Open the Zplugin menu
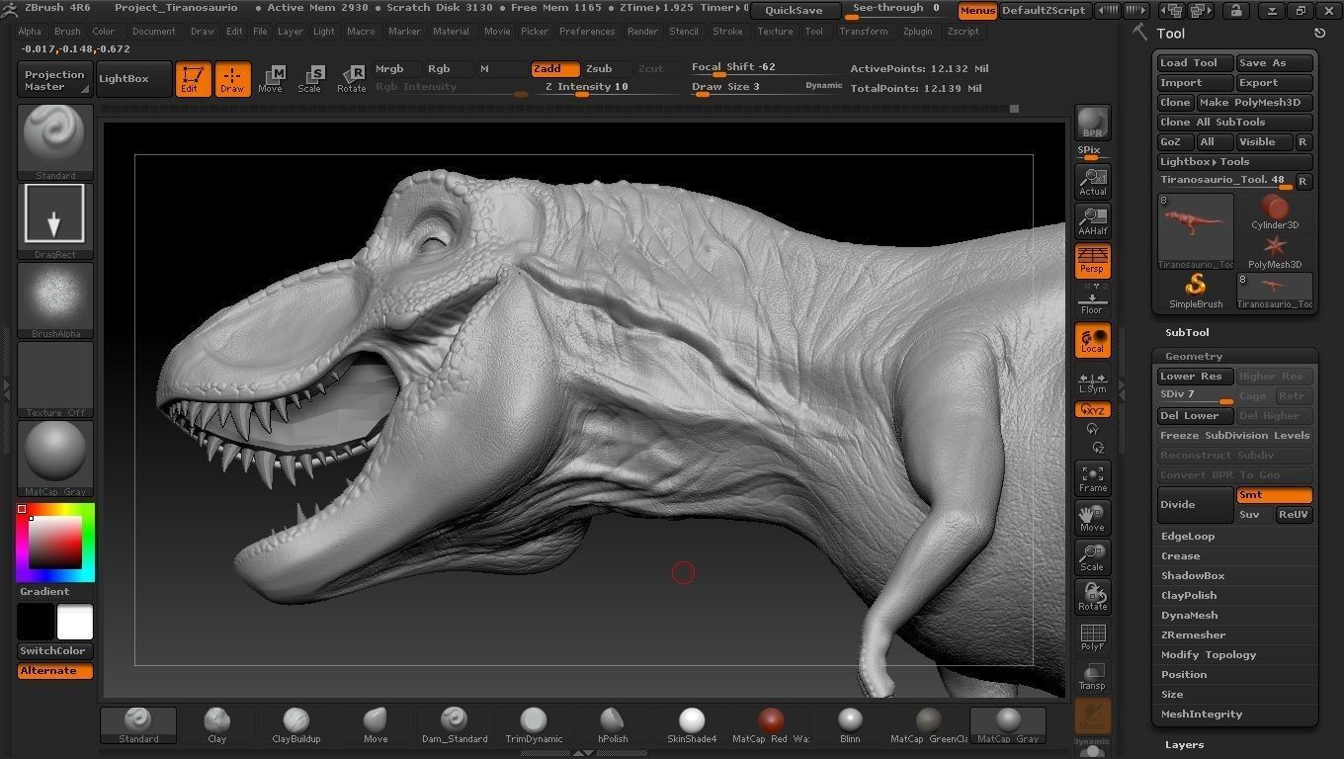This screenshot has height=759, width=1344. [x=917, y=32]
